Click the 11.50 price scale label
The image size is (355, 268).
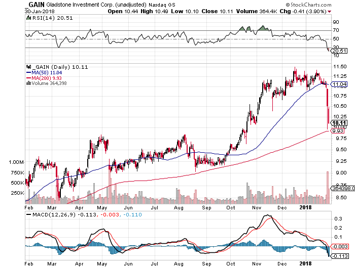[x=340, y=67]
